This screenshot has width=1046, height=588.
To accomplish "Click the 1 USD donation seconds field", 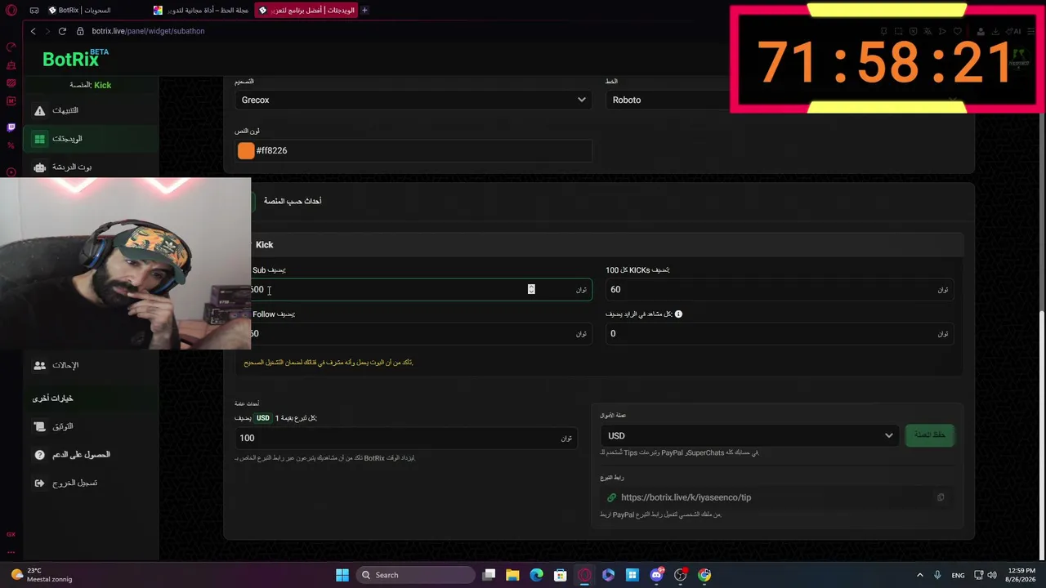I will pyautogui.click(x=405, y=438).
